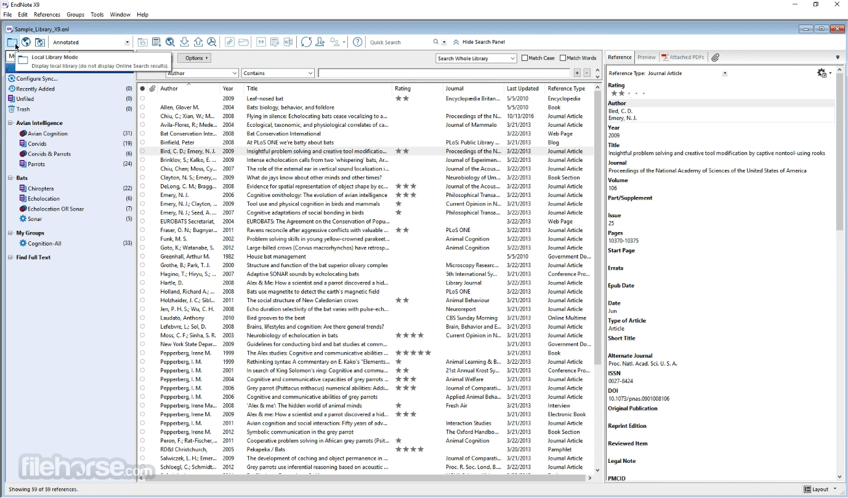Toggle the Match Case checkbox
The width and height of the screenshot is (848, 498).
coord(525,58)
